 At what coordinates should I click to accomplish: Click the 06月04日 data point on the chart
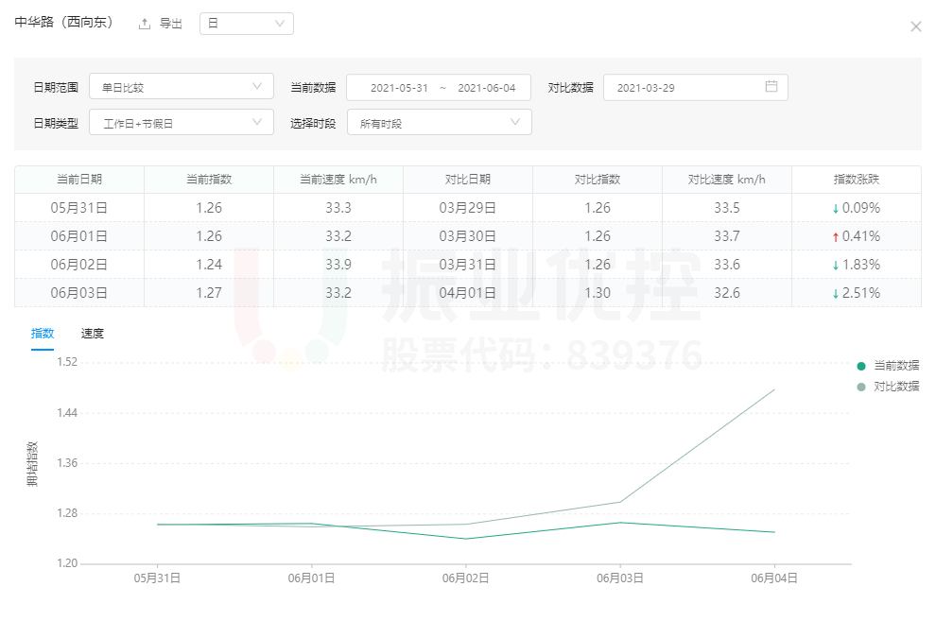click(773, 531)
